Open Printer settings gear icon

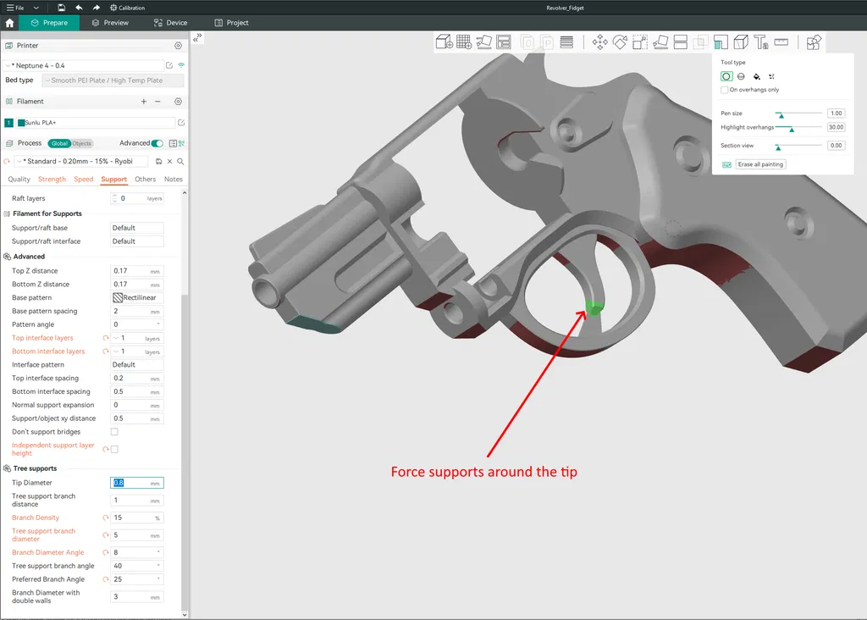tap(178, 46)
